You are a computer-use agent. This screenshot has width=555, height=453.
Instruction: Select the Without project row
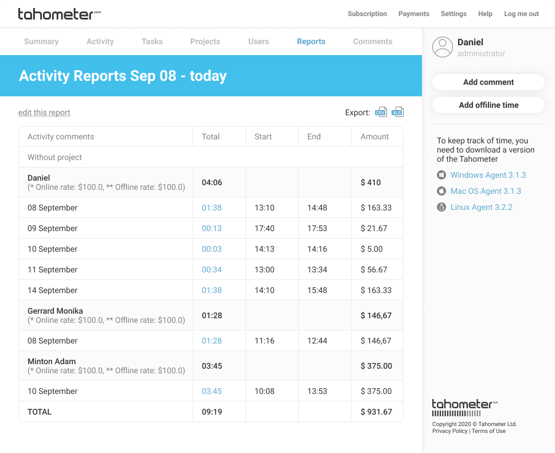tap(211, 157)
